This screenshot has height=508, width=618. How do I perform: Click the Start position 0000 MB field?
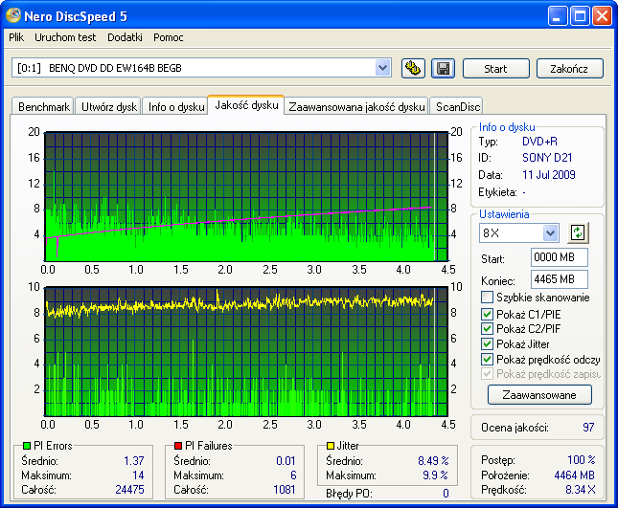pos(560,257)
